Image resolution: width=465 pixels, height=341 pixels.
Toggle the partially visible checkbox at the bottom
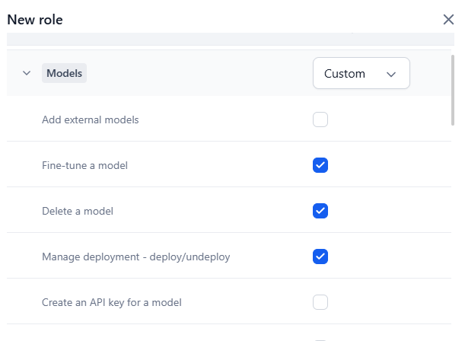click(x=320, y=339)
